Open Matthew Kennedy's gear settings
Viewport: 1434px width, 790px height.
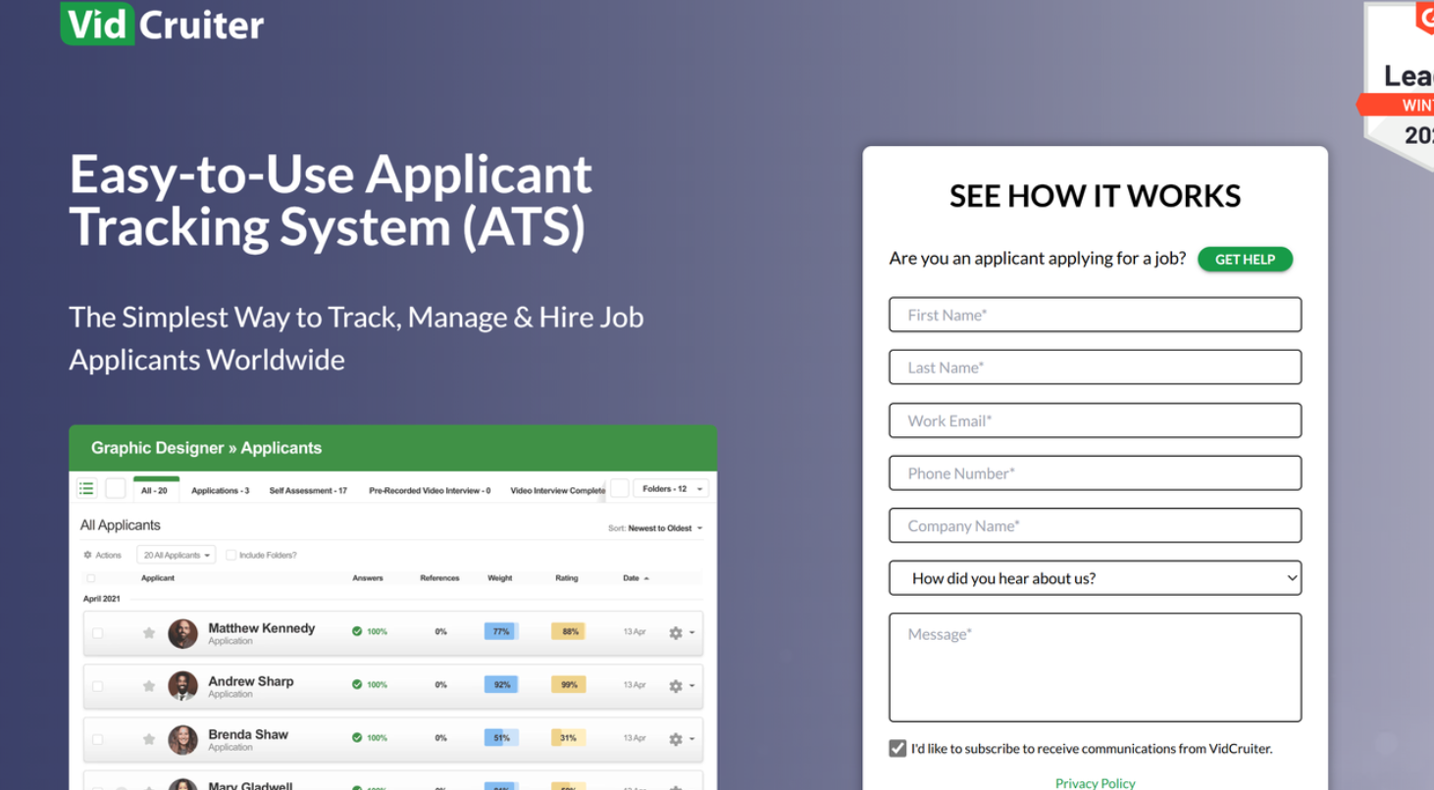[676, 633]
